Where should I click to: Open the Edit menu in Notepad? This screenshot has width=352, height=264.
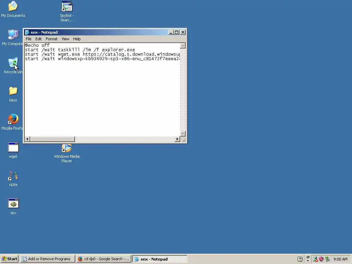coord(38,39)
